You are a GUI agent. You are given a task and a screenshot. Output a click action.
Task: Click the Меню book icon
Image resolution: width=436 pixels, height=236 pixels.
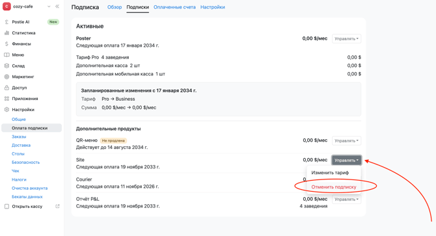pyautogui.click(x=7, y=55)
